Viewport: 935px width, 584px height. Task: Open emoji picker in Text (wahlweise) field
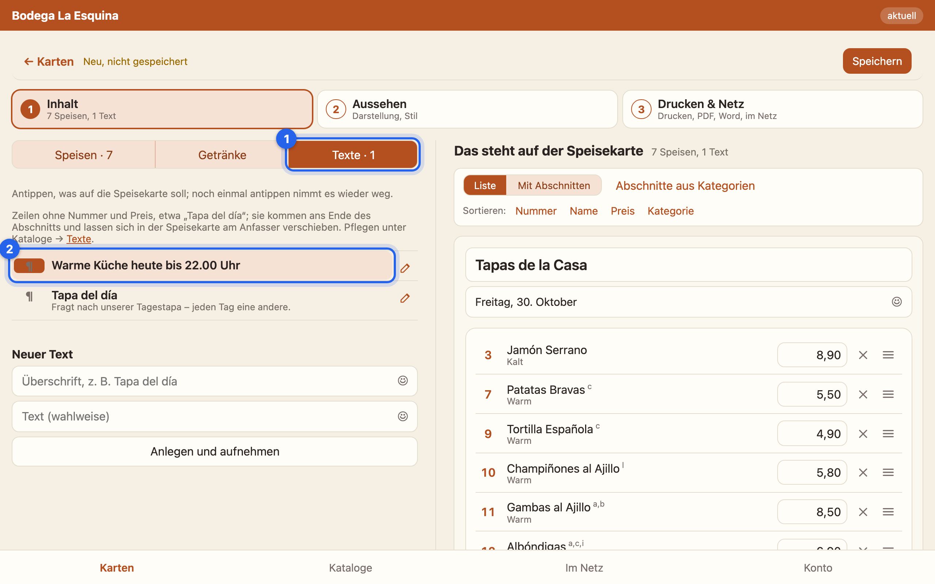click(402, 416)
